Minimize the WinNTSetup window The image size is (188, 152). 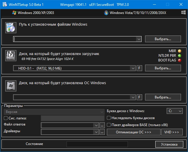(154, 5)
